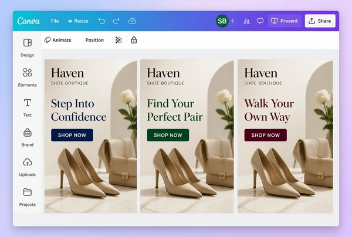Select SHOE BOUTIQUE text in first design

[70, 83]
